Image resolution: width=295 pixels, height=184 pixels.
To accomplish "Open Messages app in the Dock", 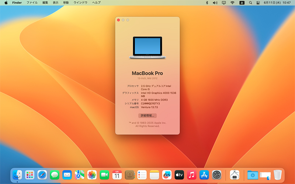I will 55,175.
